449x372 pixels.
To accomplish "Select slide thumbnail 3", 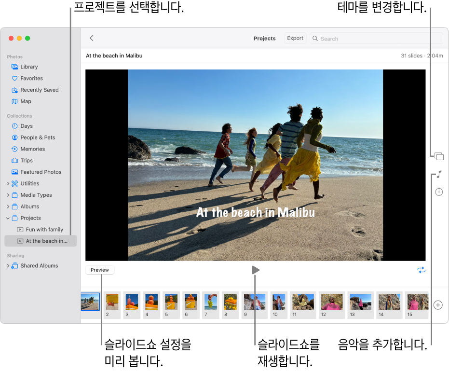I will (132, 305).
